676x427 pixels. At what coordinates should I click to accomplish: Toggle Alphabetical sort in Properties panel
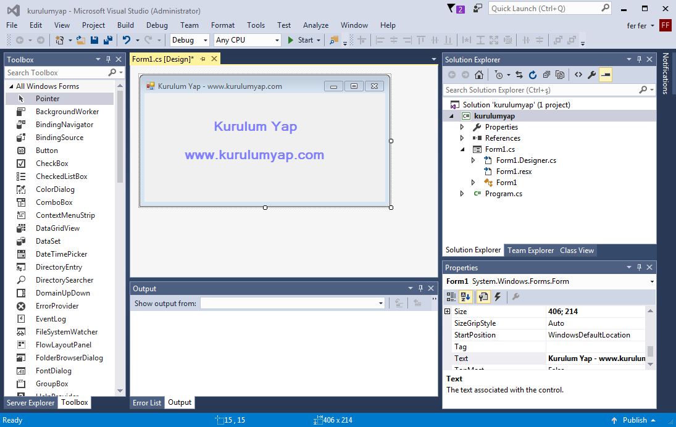465,296
